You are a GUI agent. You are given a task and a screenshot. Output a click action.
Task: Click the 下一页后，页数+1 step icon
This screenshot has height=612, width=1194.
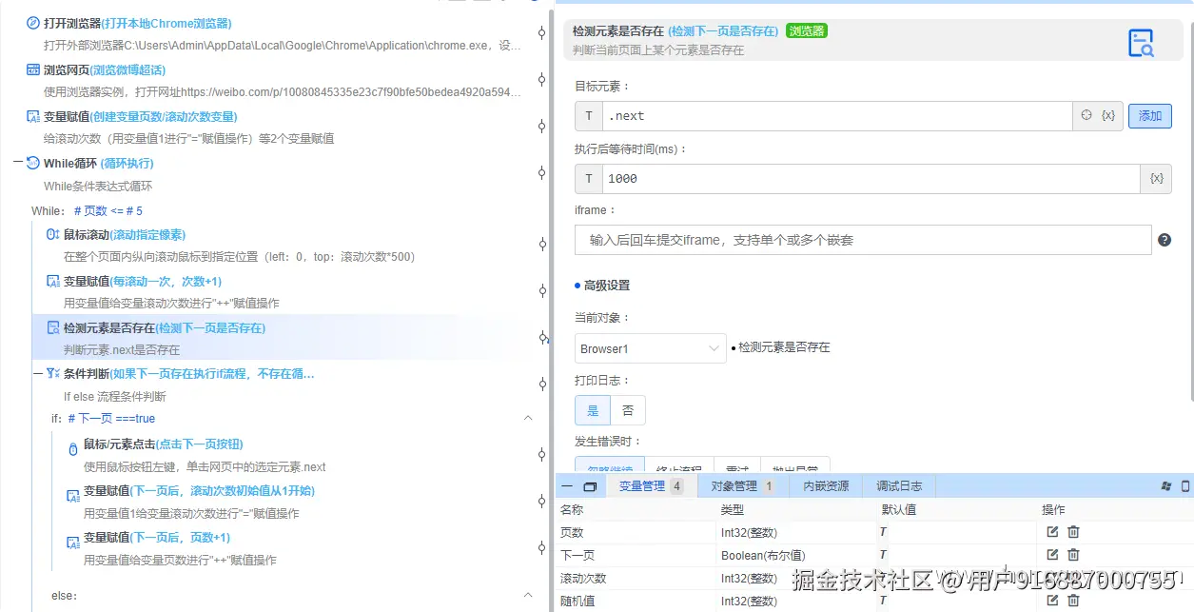72,543
